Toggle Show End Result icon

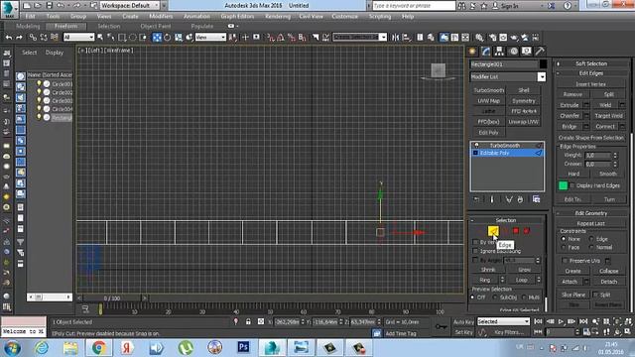point(492,199)
